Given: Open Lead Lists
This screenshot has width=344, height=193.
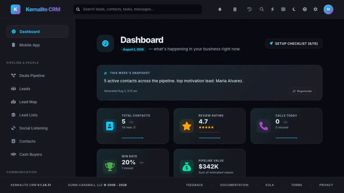Looking at the screenshot, I should pyautogui.click(x=37, y=115).
